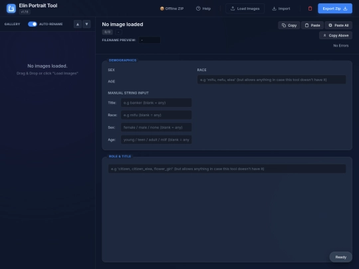The width and height of the screenshot is (359, 269).
Task: Click the Gallery label
Action: 12,24
